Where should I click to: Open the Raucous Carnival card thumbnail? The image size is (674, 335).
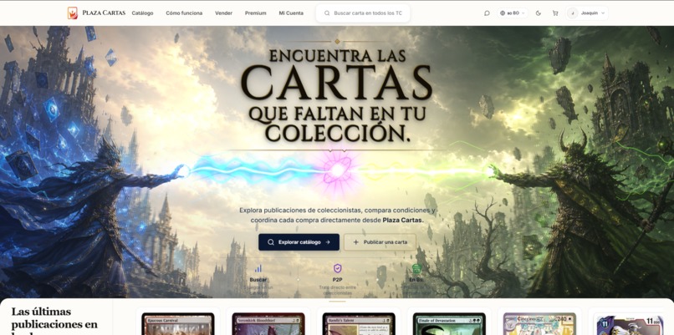(x=178, y=324)
